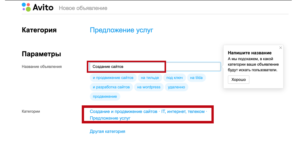
Task: Open the "Предложение услуг" category link
Action: (x=121, y=30)
